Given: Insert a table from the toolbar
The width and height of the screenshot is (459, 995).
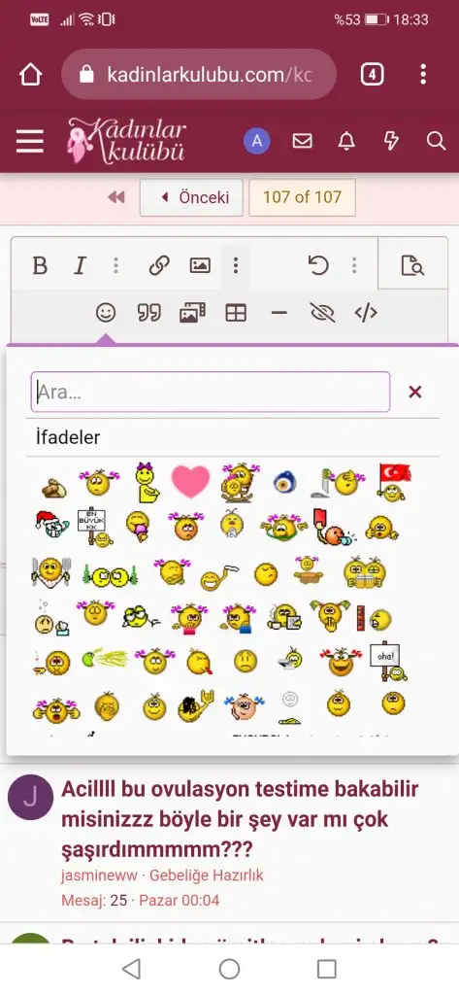Looking at the screenshot, I should click(x=236, y=312).
